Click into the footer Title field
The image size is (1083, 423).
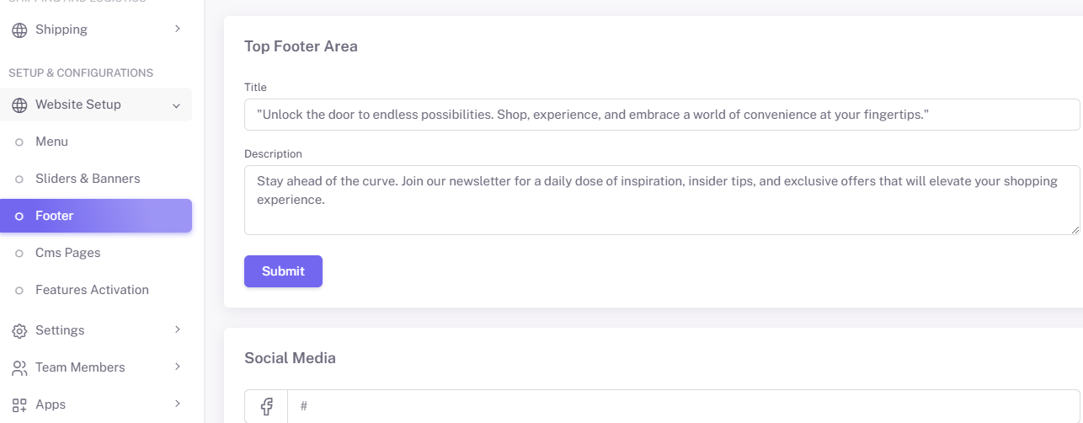(x=662, y=115)
